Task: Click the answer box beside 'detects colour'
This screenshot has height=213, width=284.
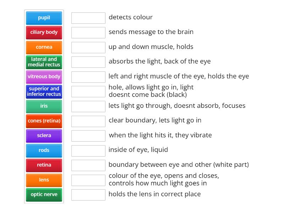Action: [x=88, y=18]
